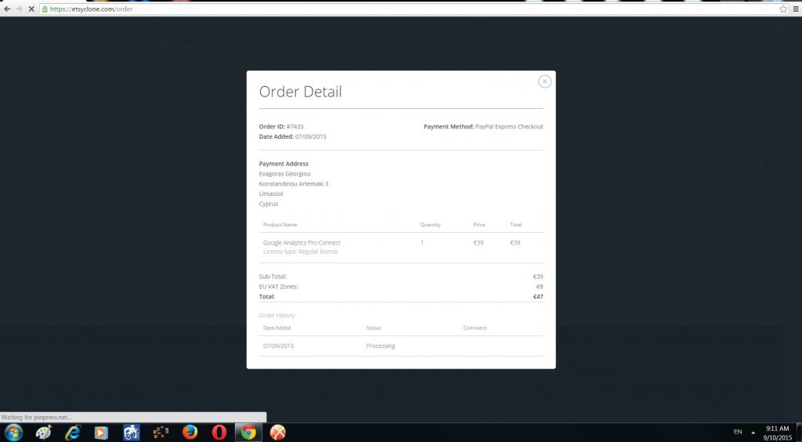
Task: Click Konstandinou Artemaki 3 address line
Action: coord(294,183)
